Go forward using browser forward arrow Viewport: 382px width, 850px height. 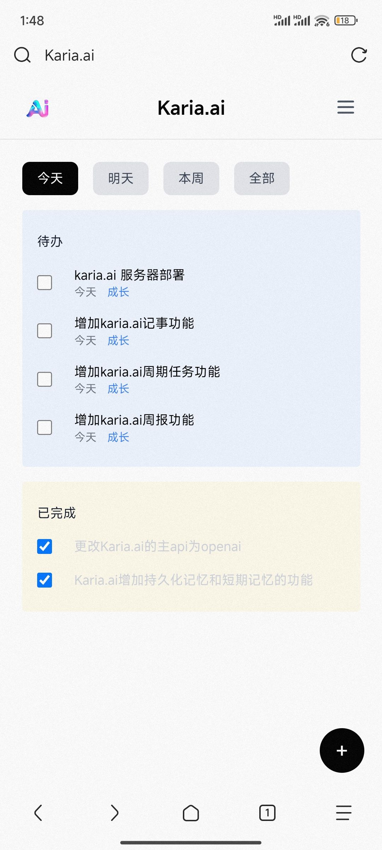click(114, 812)
